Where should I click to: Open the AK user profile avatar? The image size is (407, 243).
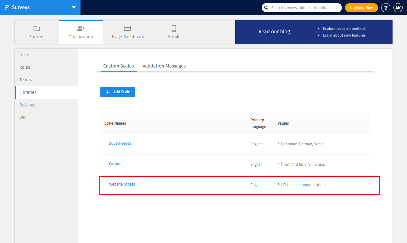(x=398, y=8)
